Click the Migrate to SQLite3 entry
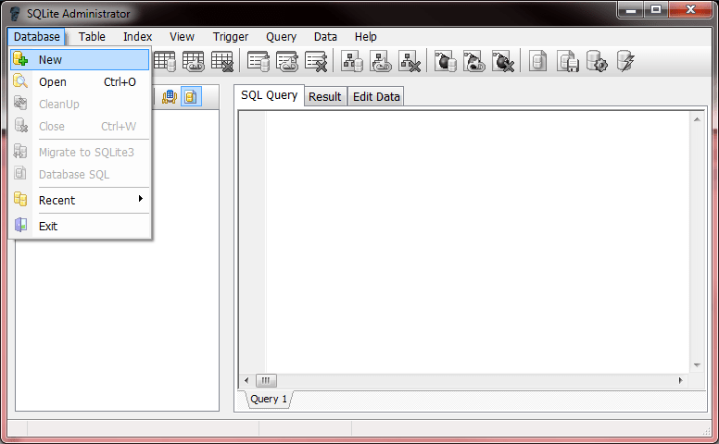719x444 pixels. [80, 152]
